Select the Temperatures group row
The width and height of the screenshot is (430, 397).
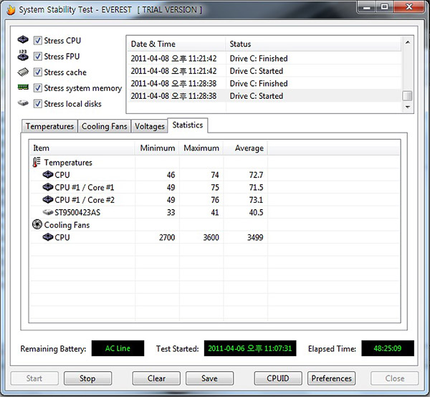214,162
